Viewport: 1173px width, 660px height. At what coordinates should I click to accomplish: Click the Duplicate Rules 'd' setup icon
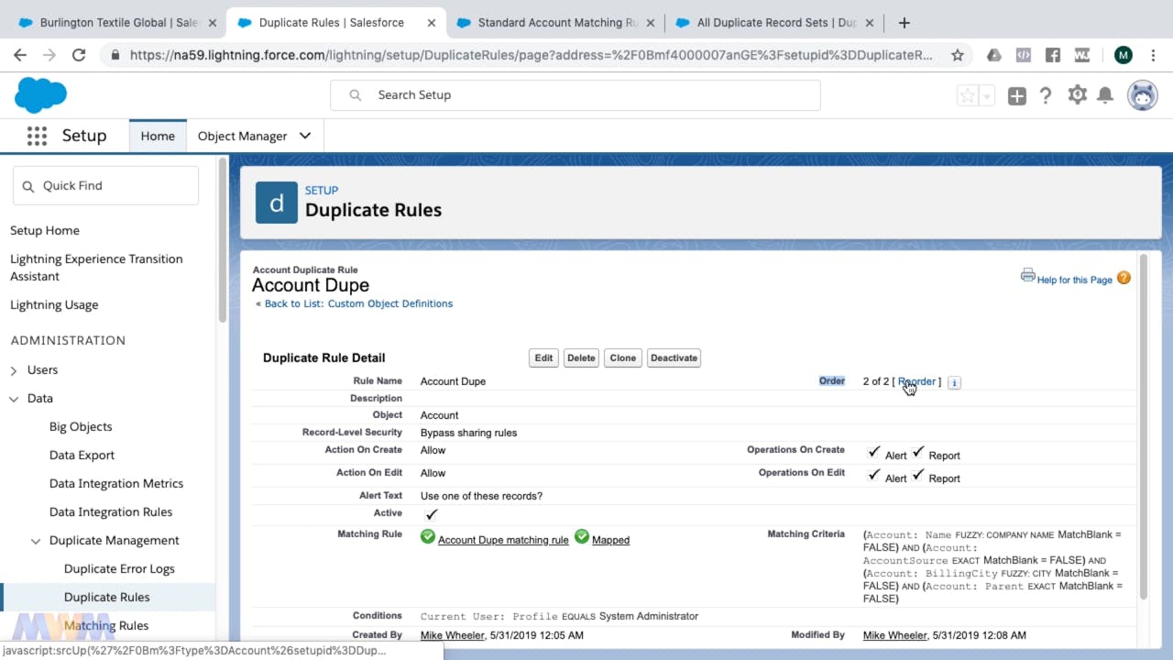tap(277, 202)
